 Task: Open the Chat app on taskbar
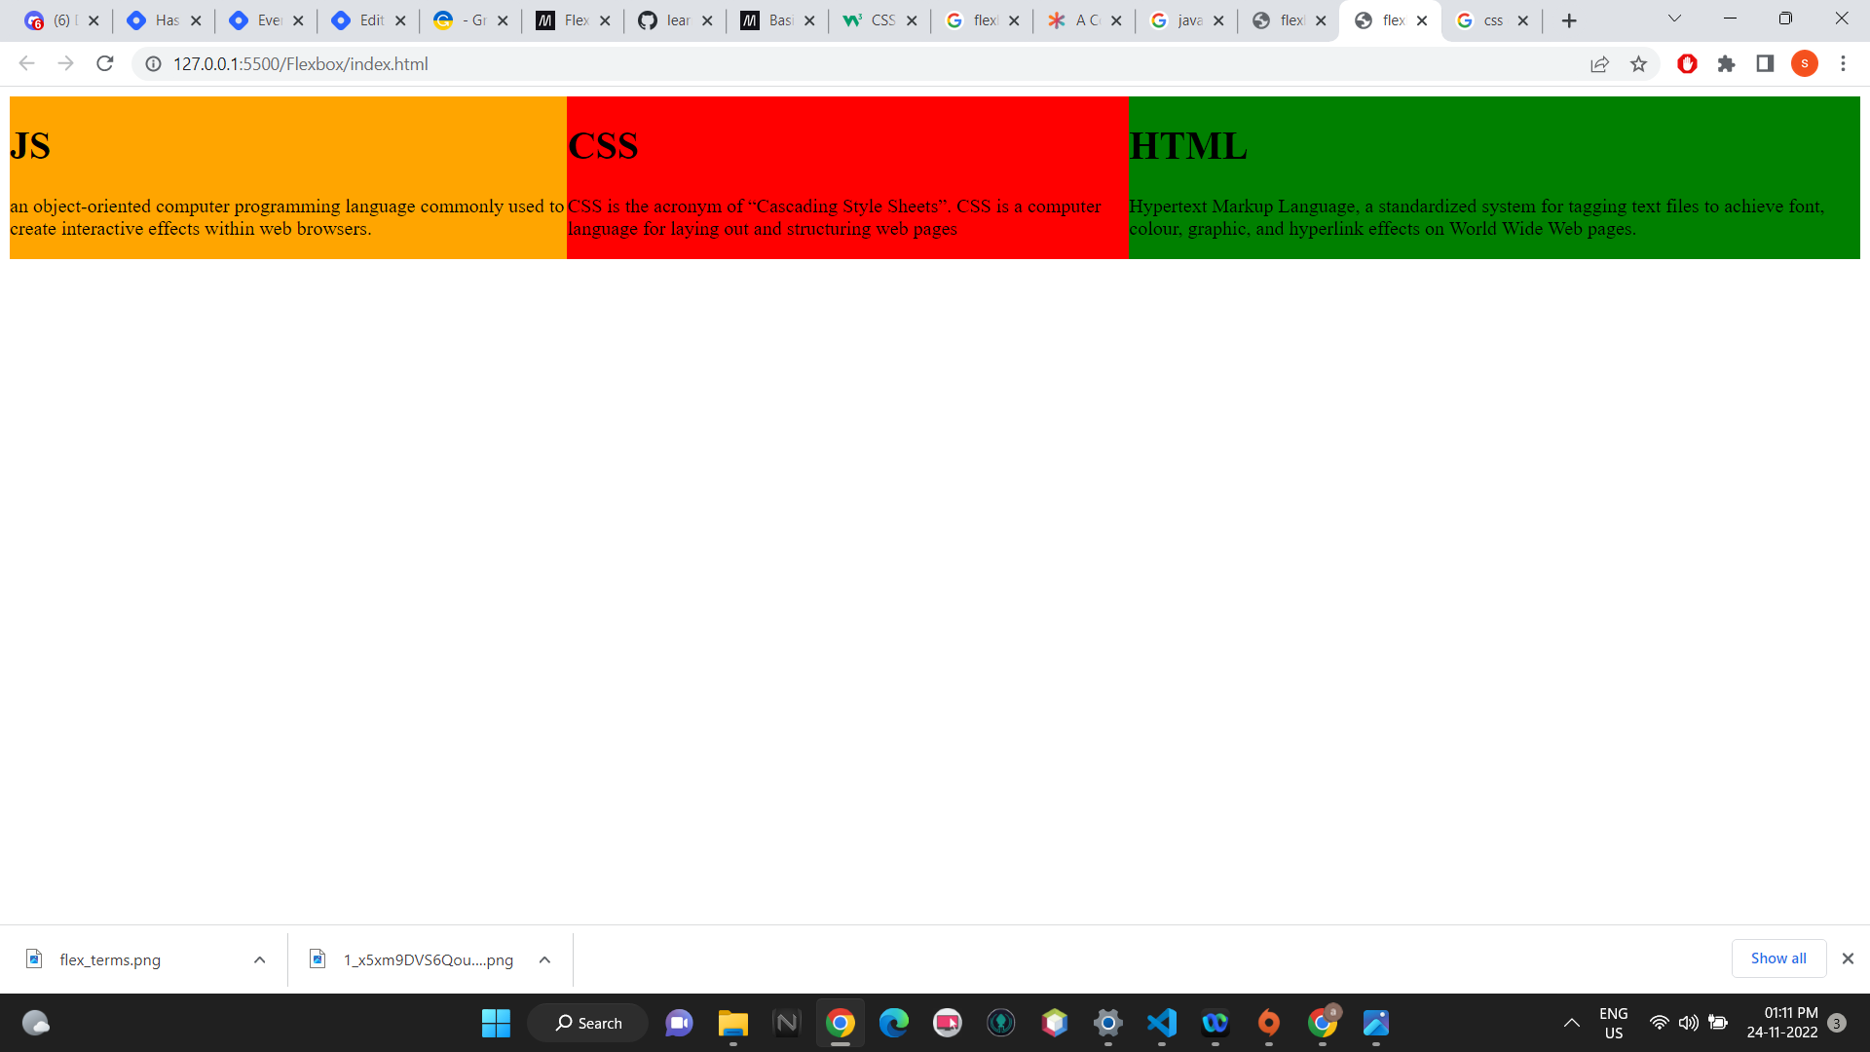pos(679,1023)
